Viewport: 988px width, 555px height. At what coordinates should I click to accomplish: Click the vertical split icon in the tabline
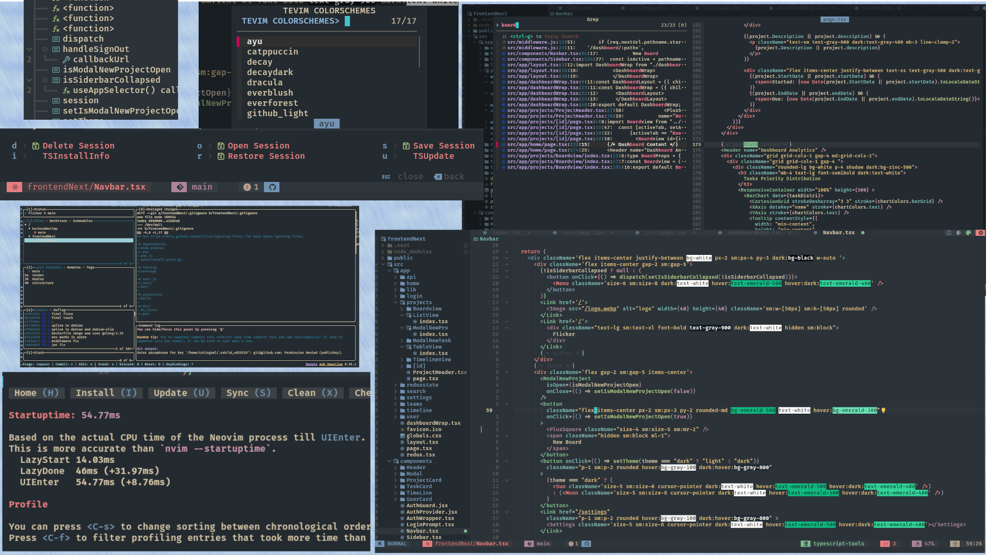[949, 233]
